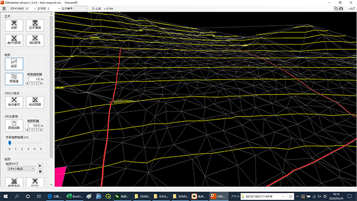Open the hamburger menu at top left
Viewport: 357px width, 201px height.
point(4,9)
